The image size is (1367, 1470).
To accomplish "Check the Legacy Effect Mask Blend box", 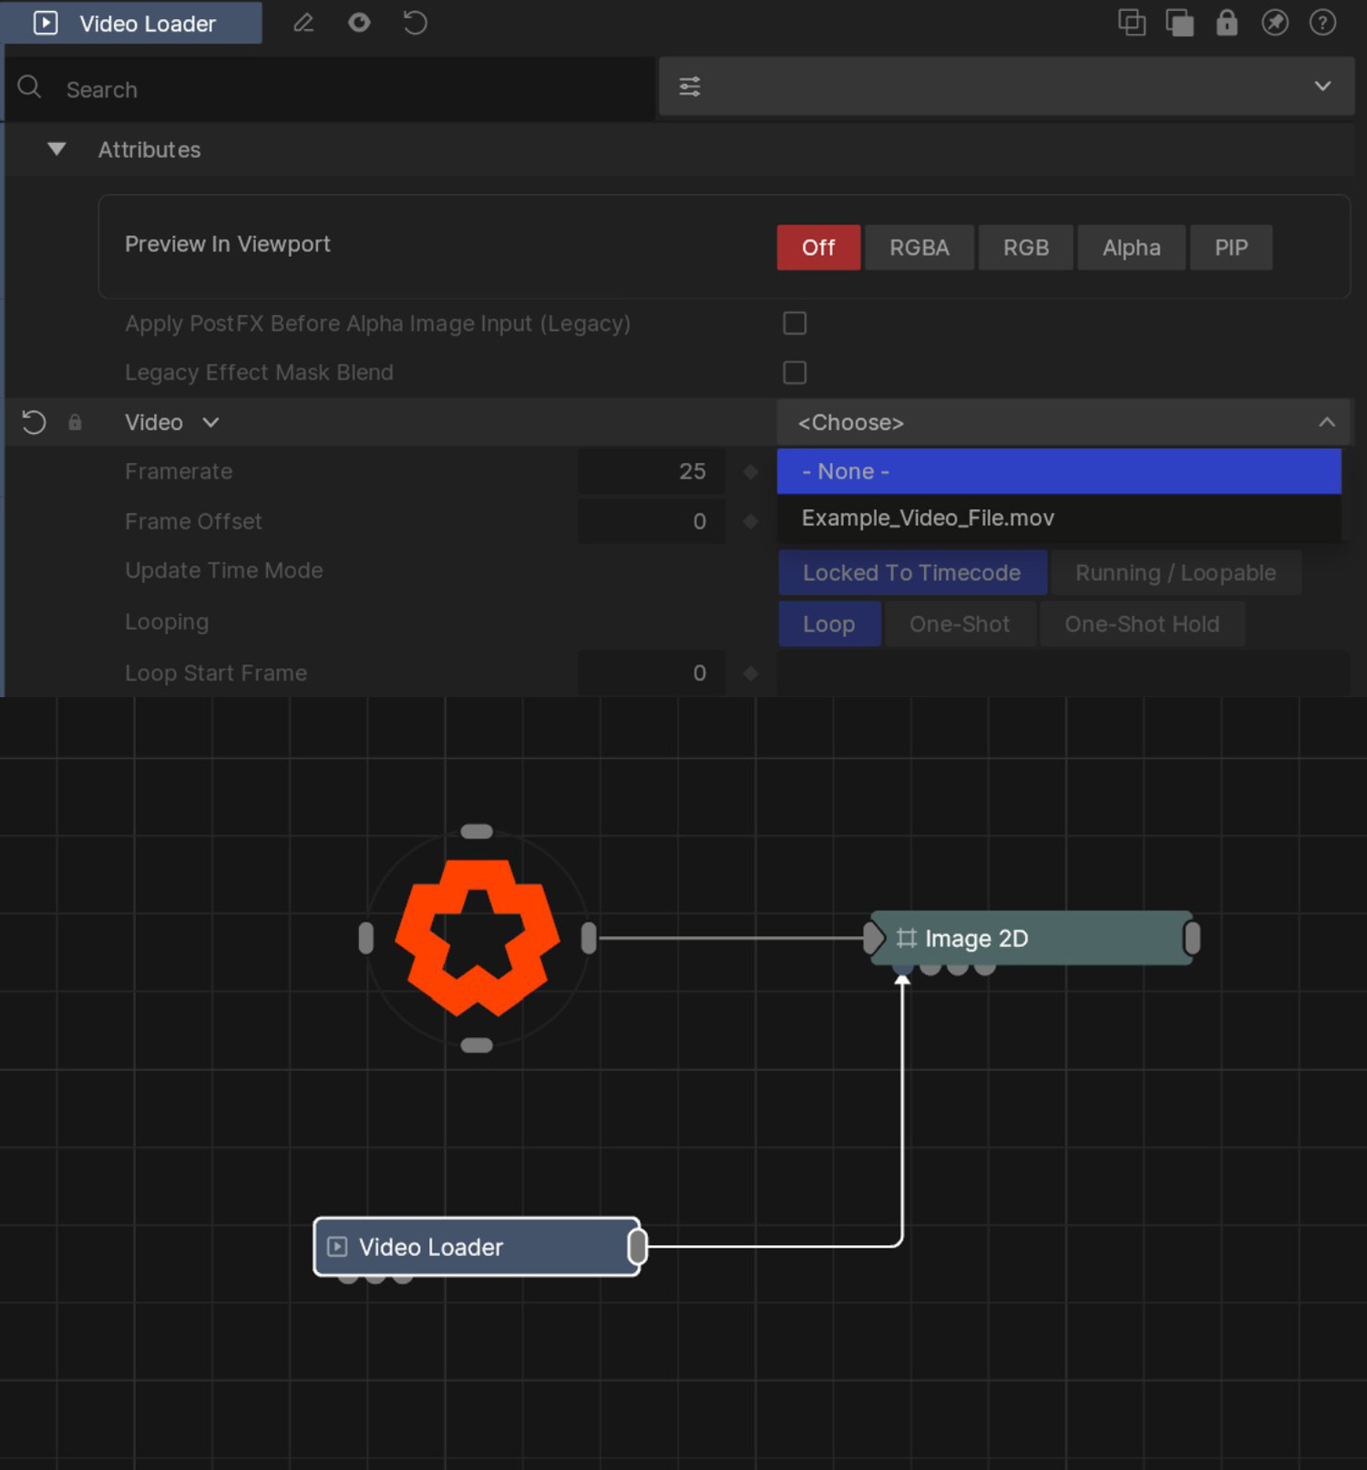I will [795, 373].
